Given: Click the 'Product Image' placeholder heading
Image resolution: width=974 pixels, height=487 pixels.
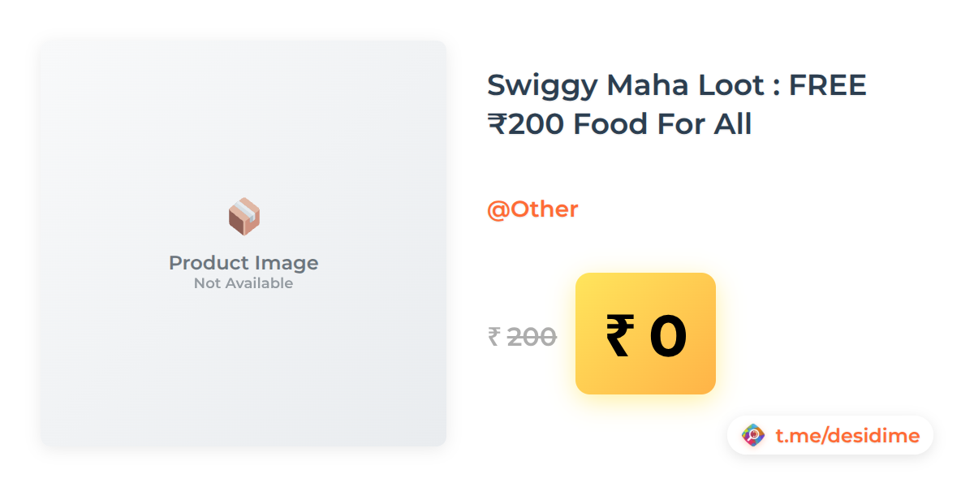Looking at the screenshot, I should point(243,263).
